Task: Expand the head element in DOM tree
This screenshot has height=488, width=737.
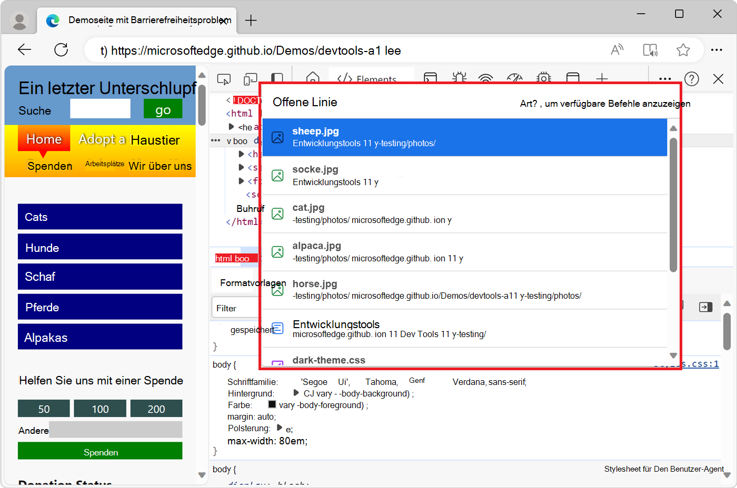Action: (x=231, y=127)
